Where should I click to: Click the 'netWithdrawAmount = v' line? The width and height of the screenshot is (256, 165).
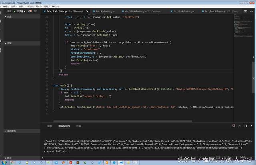pos(86,53)
